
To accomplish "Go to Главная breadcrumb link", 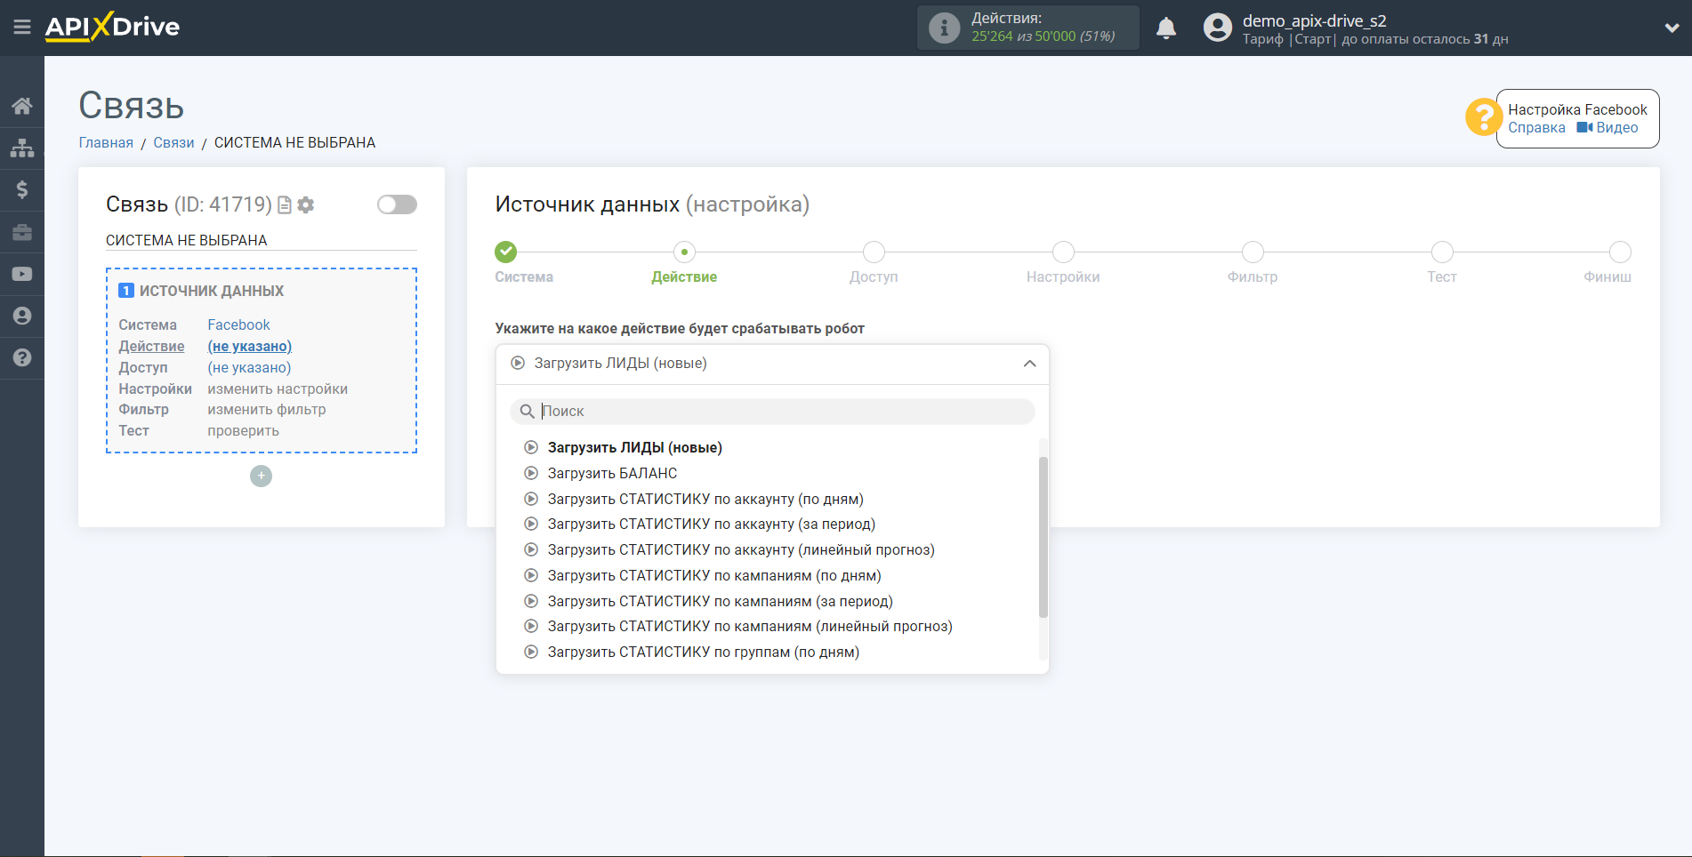I will click(x=106, y=142).
